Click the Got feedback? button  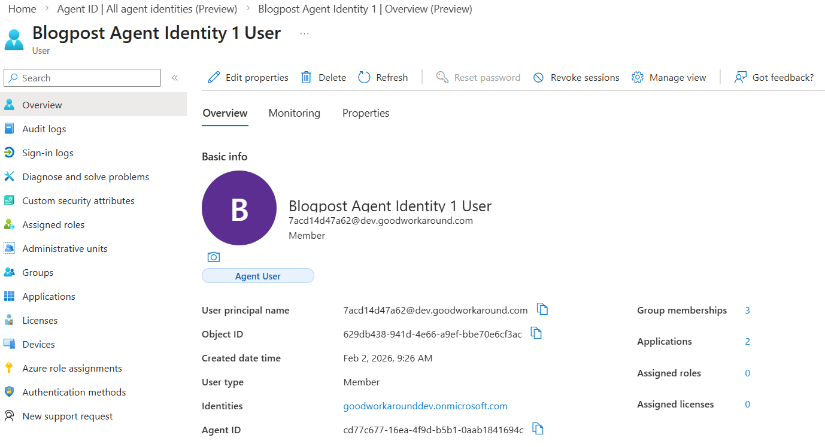pos(774,78)
